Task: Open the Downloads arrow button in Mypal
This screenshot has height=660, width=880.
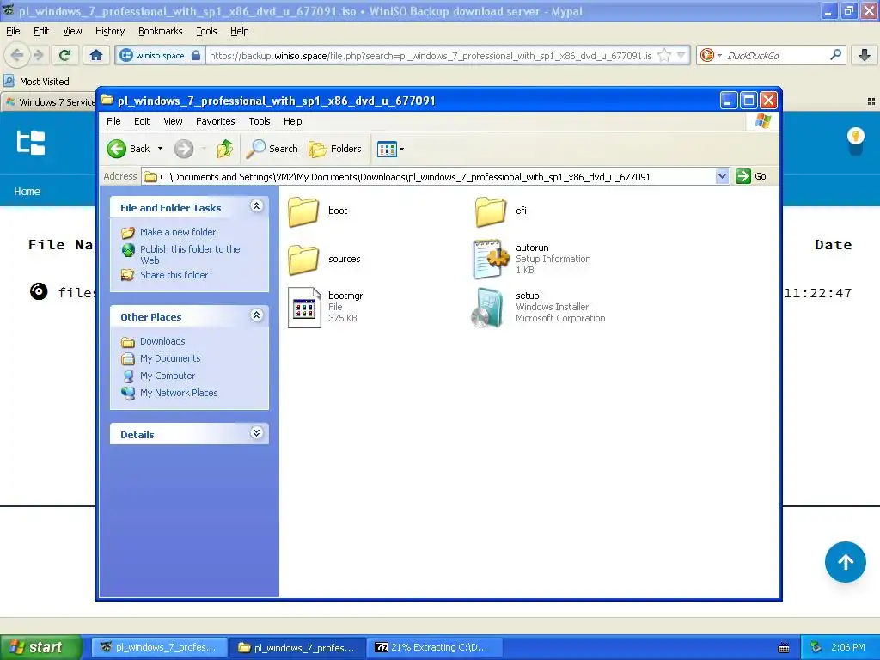Action: pos(865,55)
